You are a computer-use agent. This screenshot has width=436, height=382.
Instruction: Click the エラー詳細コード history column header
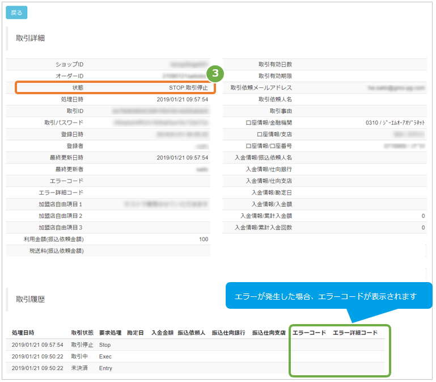[x=355, y=333]
